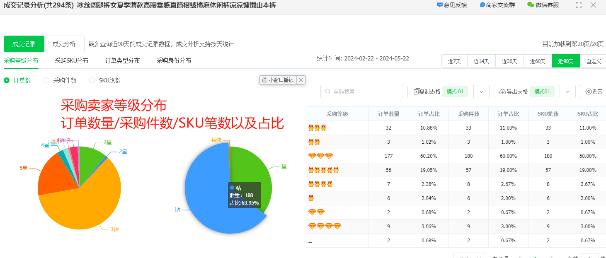Open 意见反馈 feedback via its speech icon

(x=440, y=5)
